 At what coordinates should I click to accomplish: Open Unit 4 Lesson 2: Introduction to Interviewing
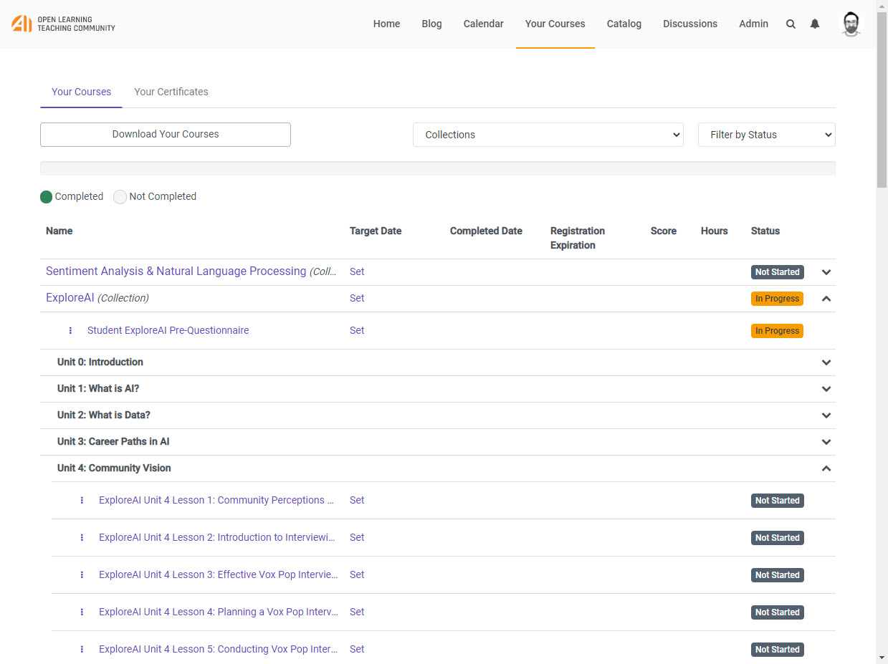point(217,537)
